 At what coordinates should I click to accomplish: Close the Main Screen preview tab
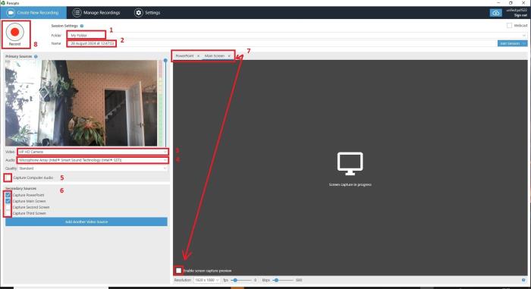pyautogui.click(x=229, y=56)
